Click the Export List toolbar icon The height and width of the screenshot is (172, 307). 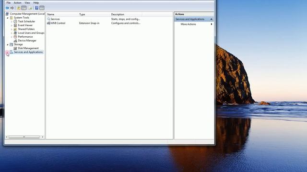pos(30,8)
